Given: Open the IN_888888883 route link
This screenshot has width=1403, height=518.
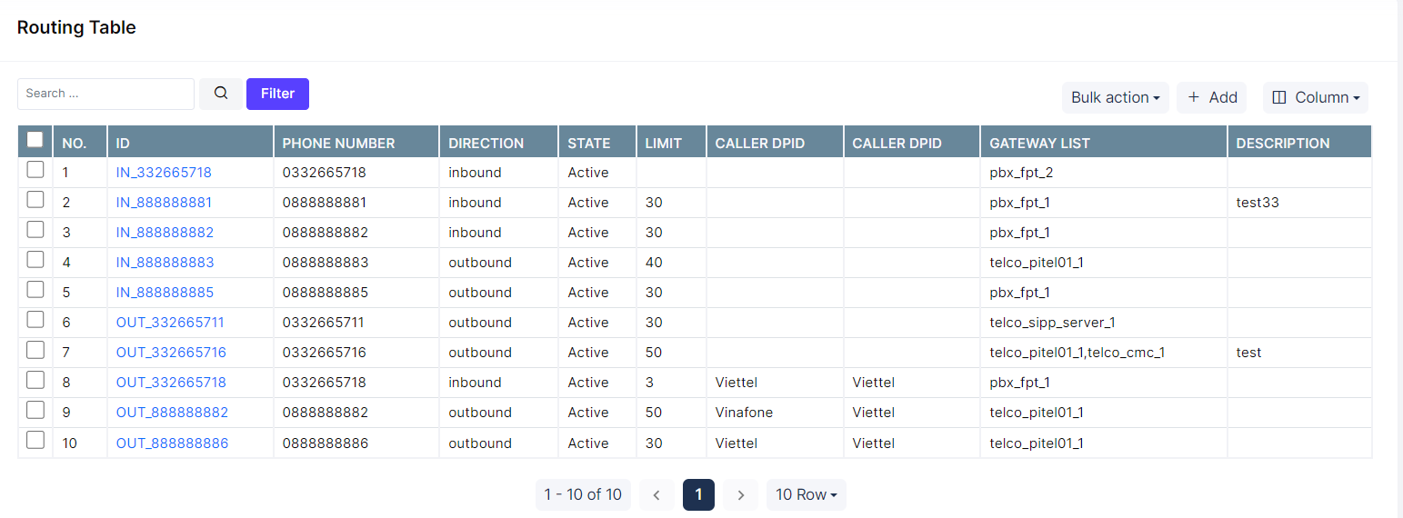Looking at the screenshot, I should (165, 263).
